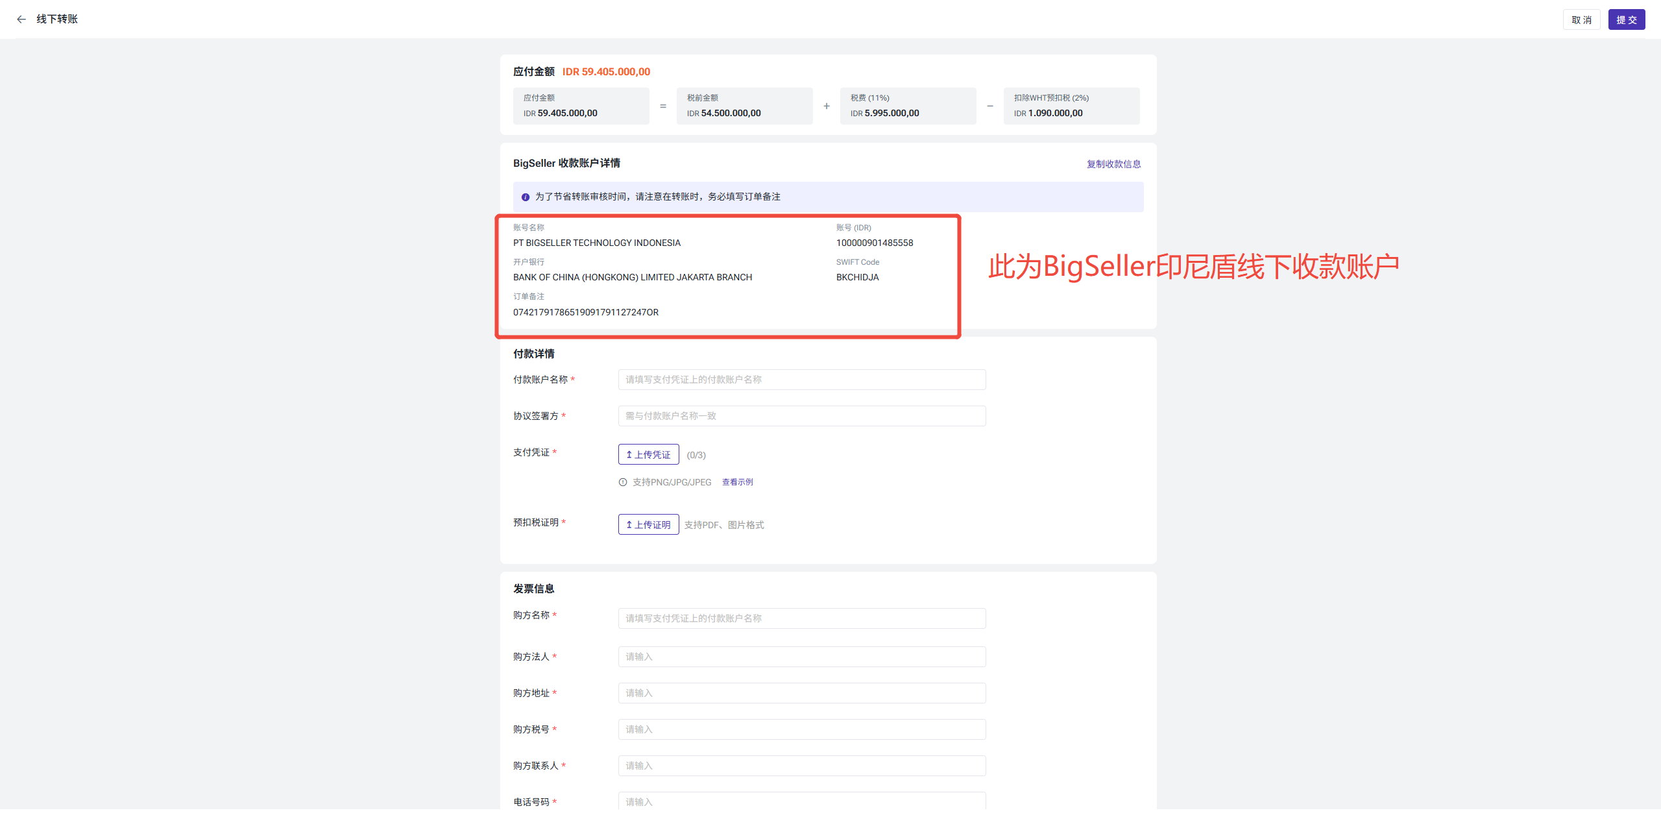This screenshot has width=1661, height=830.
Task: Select the 购方联系人 input field
Action: pos(802,766)
